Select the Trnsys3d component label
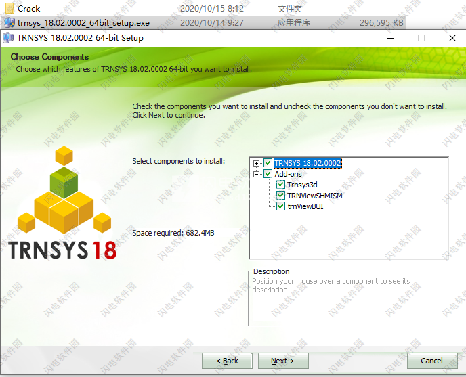Image resolution: width=466 pixels, height=377 pixels. coord(302,185)
